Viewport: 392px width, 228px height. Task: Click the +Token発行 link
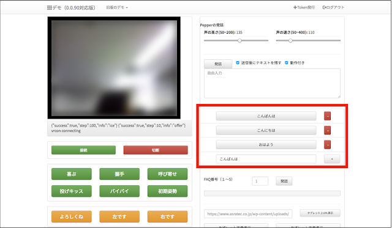304,7
